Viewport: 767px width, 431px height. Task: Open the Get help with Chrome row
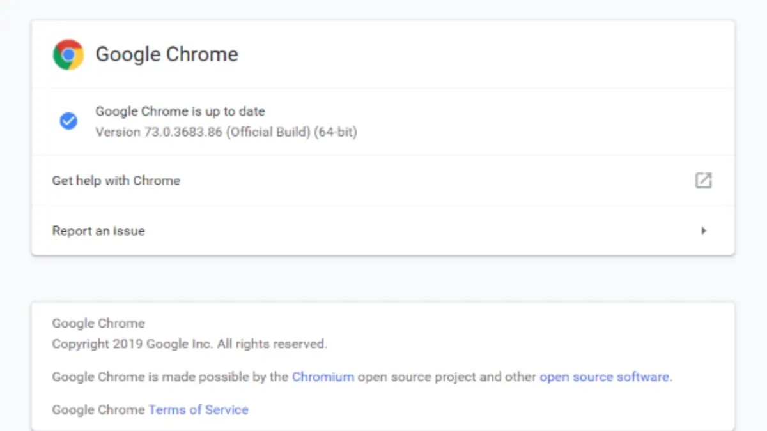coord(116,181)
